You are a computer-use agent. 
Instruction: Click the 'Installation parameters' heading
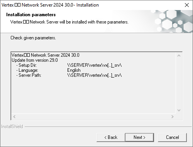tap(31, 15)
